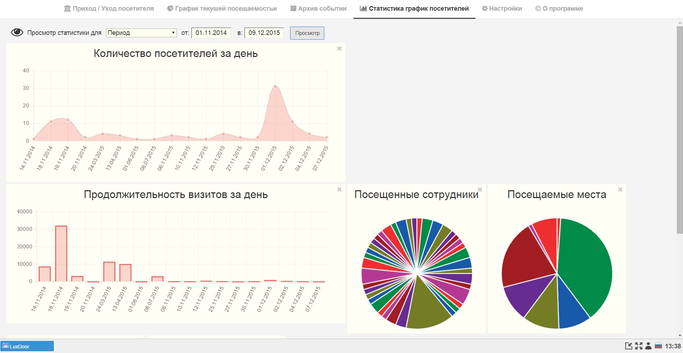Click the tallest bar for 18.11.2014

[x=61, y=254]
